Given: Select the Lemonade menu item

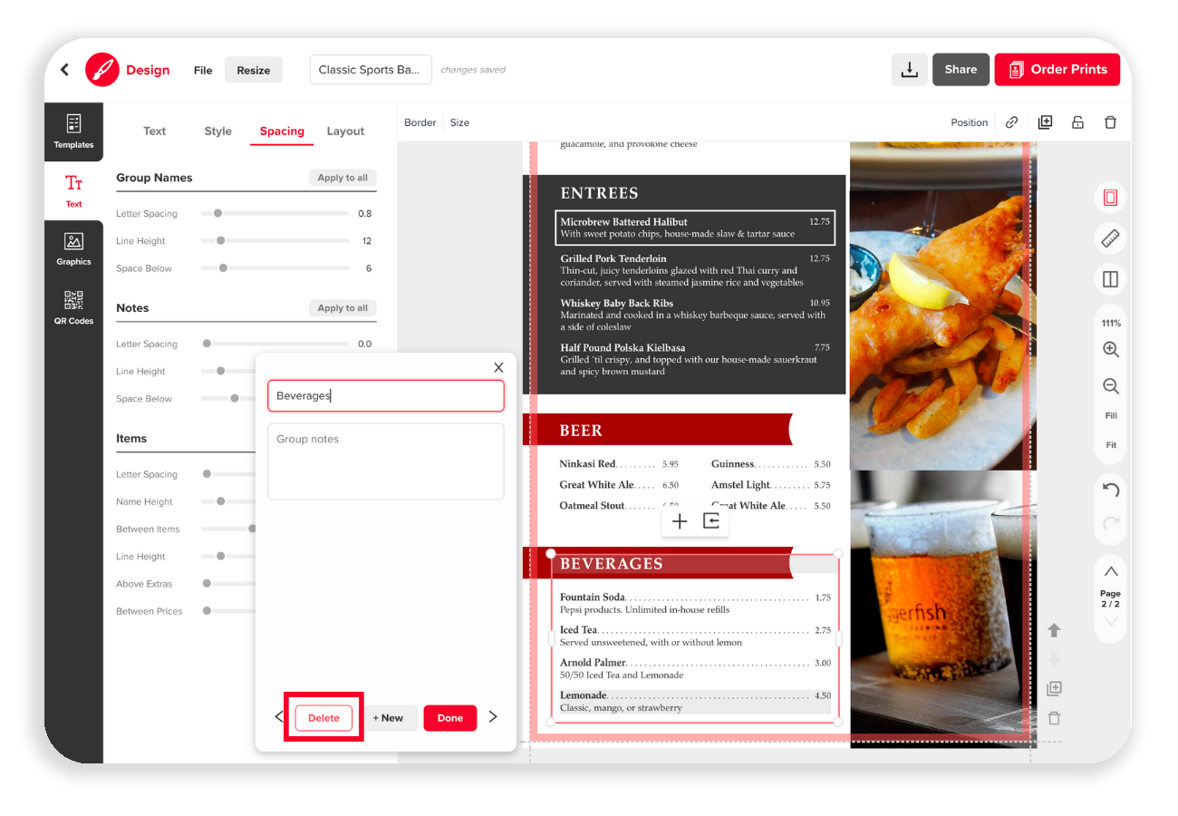Looking at the screenshot, I should [x=695, y=702].
